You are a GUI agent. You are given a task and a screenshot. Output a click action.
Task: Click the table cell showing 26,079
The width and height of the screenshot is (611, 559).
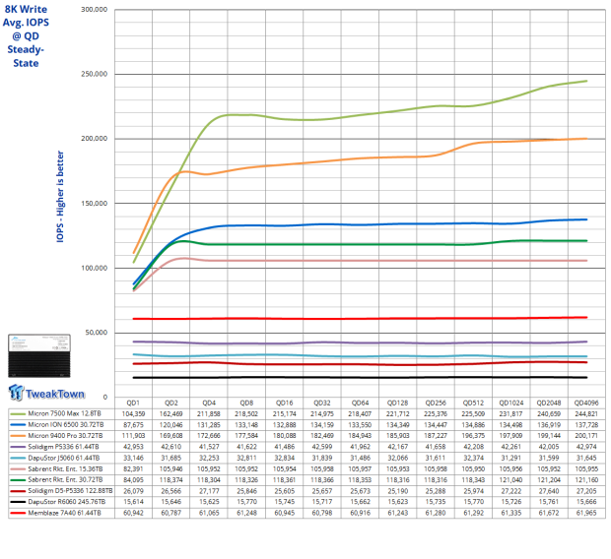(x=133, y=491)
